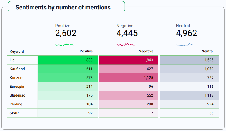The width and height of the screenshot is (226, 131).
Task: Click the Lidl keyword row label
Action: pos(13,60)
